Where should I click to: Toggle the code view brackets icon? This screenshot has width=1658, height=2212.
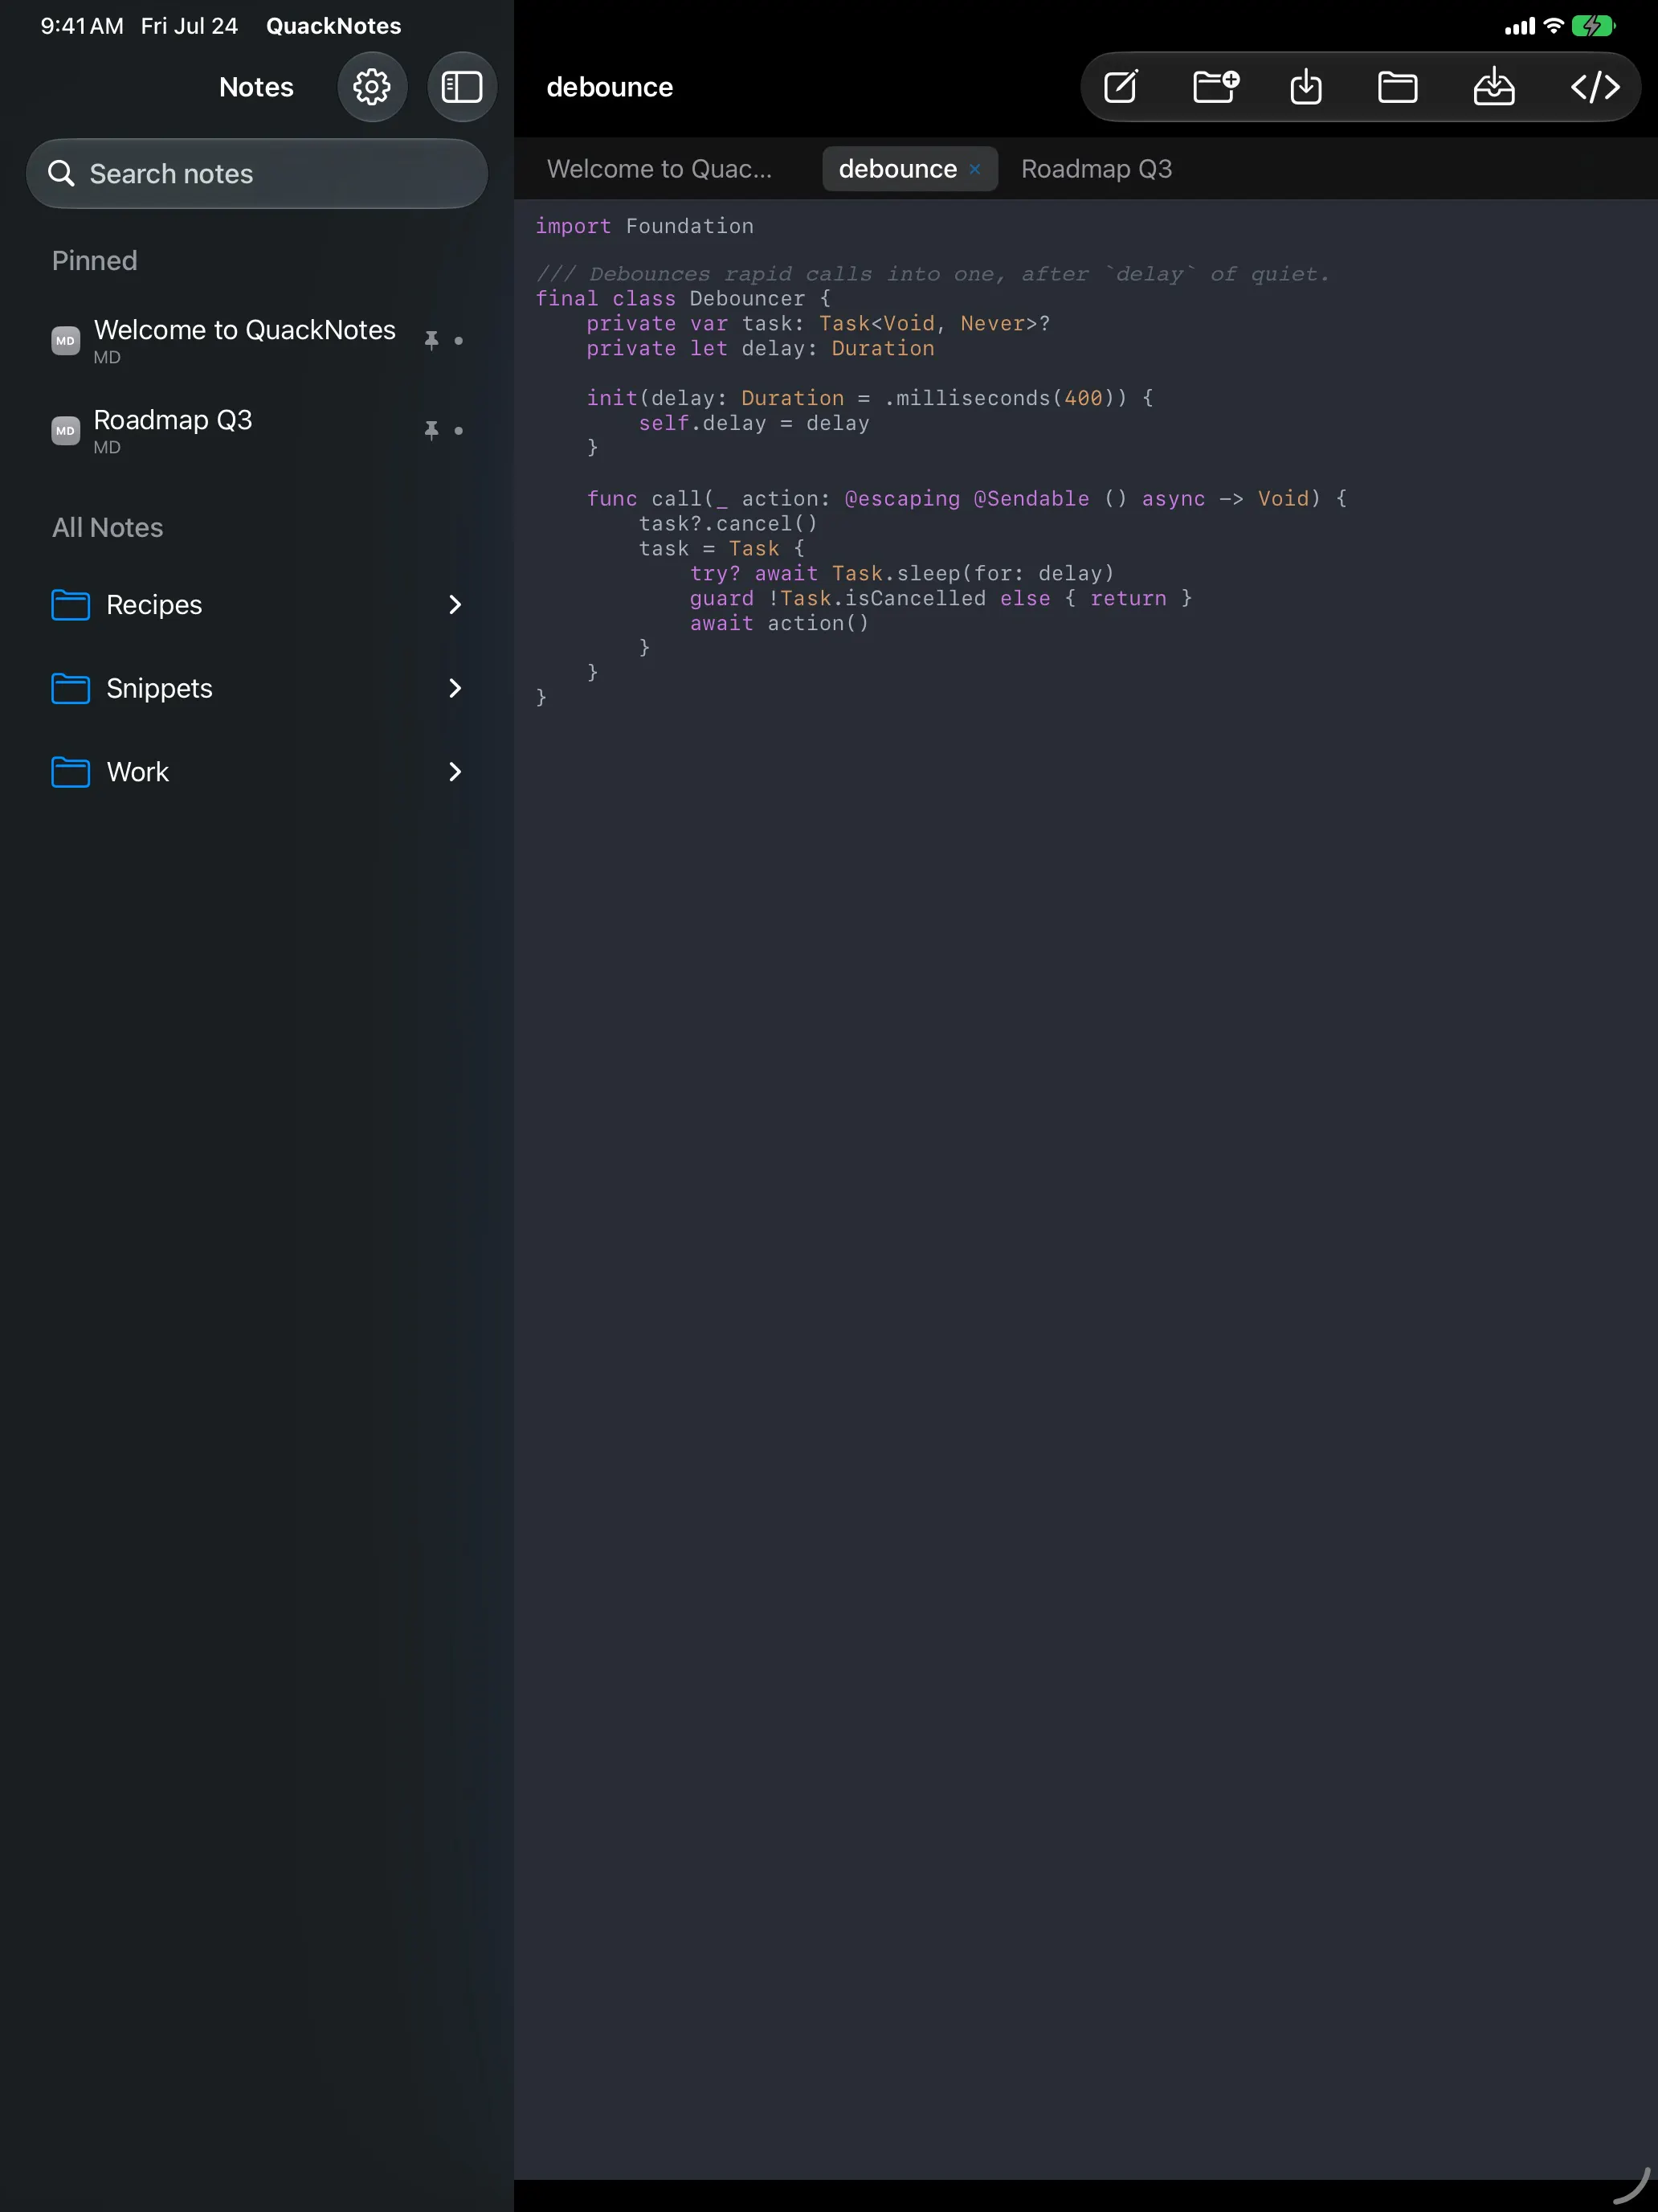(x=1594, y=87)
